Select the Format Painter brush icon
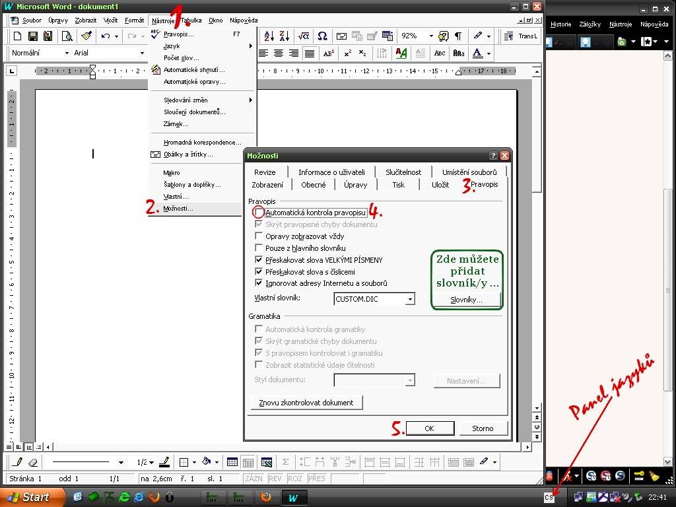The height and width of the screenshot is (507, 676). (86, 36)
